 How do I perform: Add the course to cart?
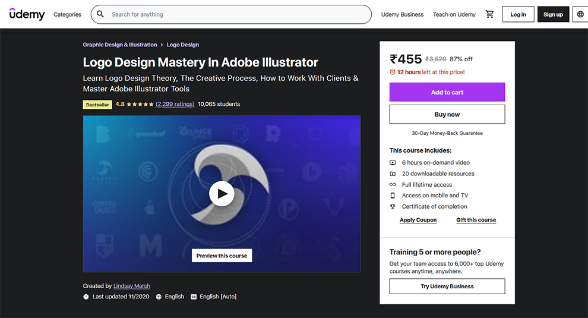(x=447, y=92)
